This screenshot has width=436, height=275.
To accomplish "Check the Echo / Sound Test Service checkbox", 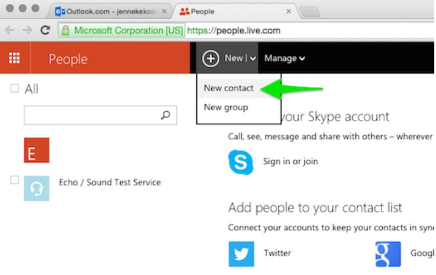I will (x=15, y=180).
